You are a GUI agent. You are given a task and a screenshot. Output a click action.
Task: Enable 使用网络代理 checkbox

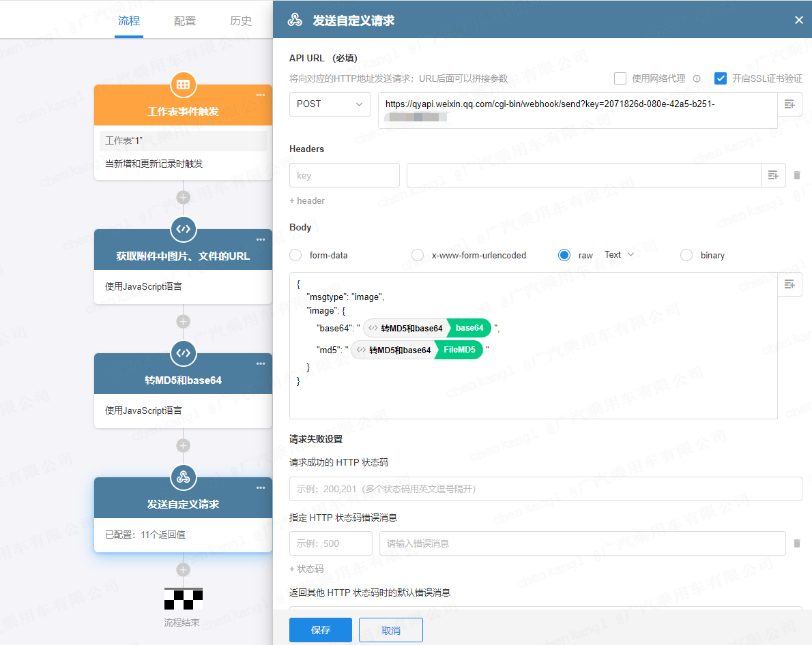click(x=620, y=78)
